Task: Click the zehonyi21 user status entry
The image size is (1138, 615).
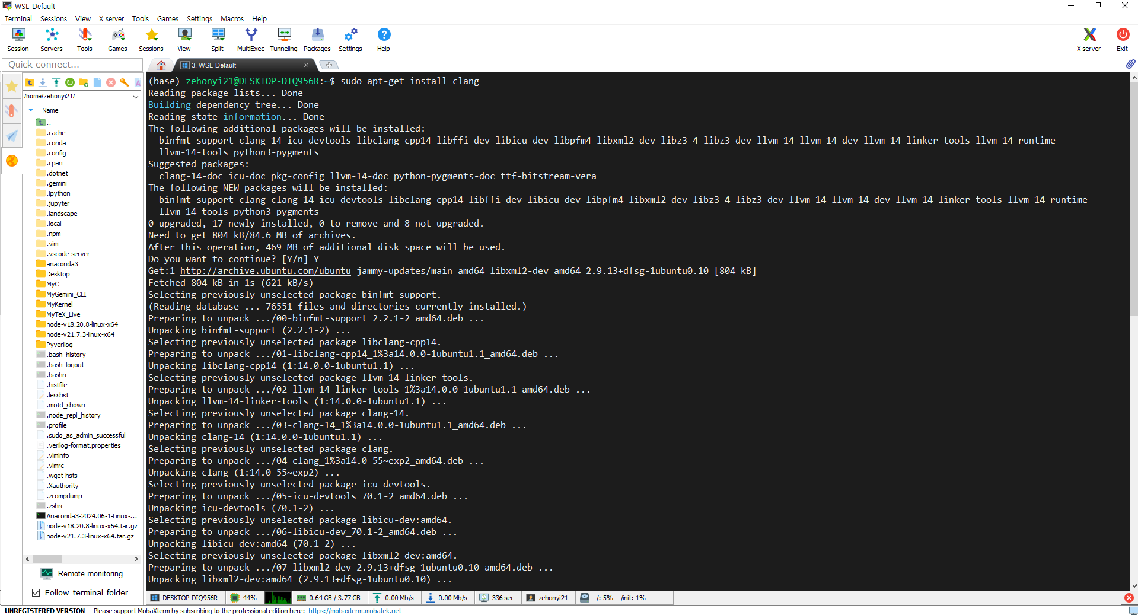Action: pos(547,598)
